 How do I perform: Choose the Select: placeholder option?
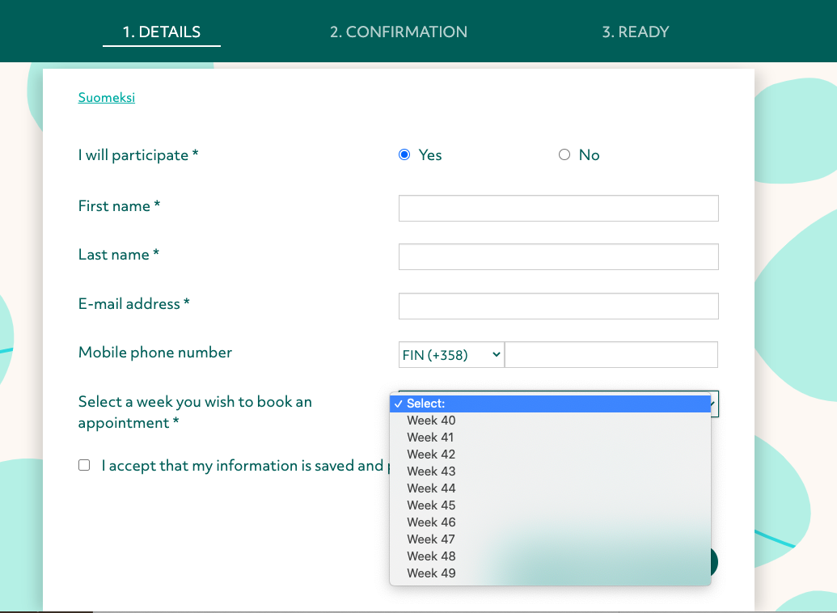click(x=551, y=404)
